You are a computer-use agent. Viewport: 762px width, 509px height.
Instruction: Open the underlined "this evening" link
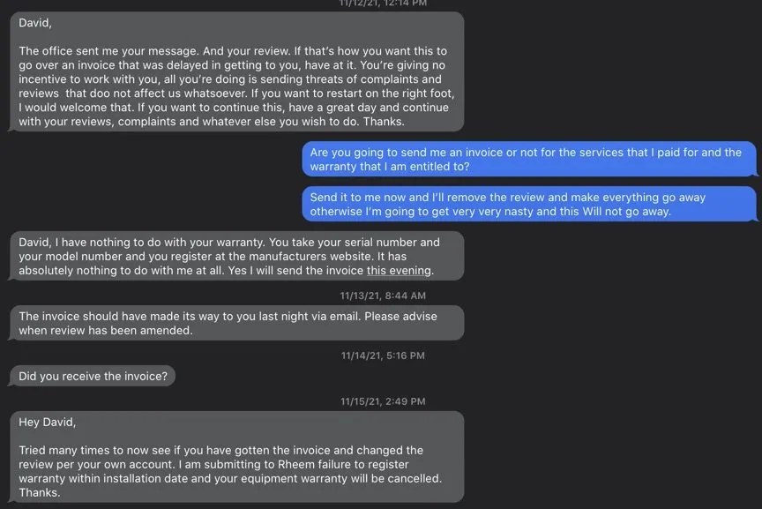[x=400, y=271]
